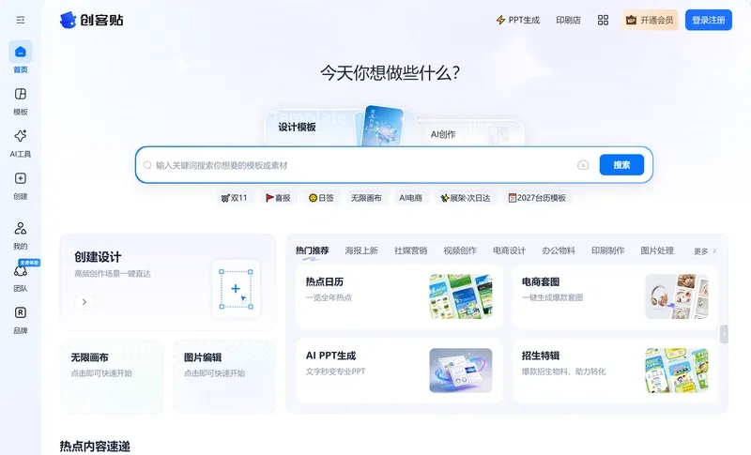Screen dimensions: 751x455
Task: Select the 2027台历模板 search tag
Action: point(537,198)
